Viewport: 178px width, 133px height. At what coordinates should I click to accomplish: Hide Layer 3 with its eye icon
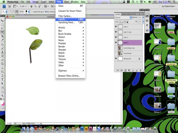tap(116, 43)
